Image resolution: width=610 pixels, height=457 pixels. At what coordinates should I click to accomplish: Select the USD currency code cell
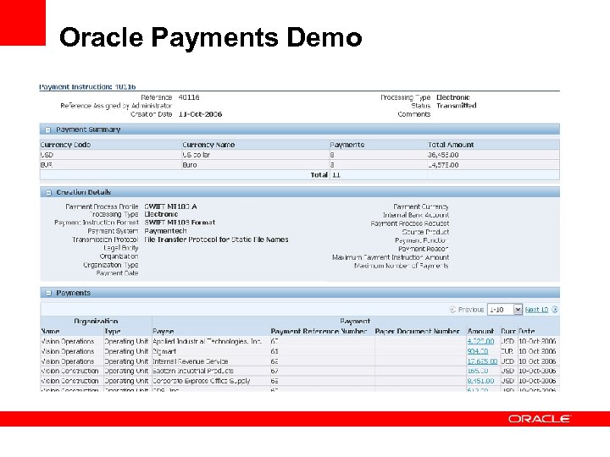pos(47,155)
